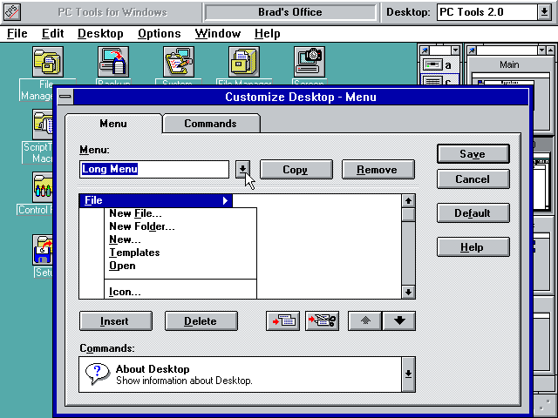Select the Control Panel folder icon on desktop
Viewport: 558px width, 418px height.
[x=43, y=187]
